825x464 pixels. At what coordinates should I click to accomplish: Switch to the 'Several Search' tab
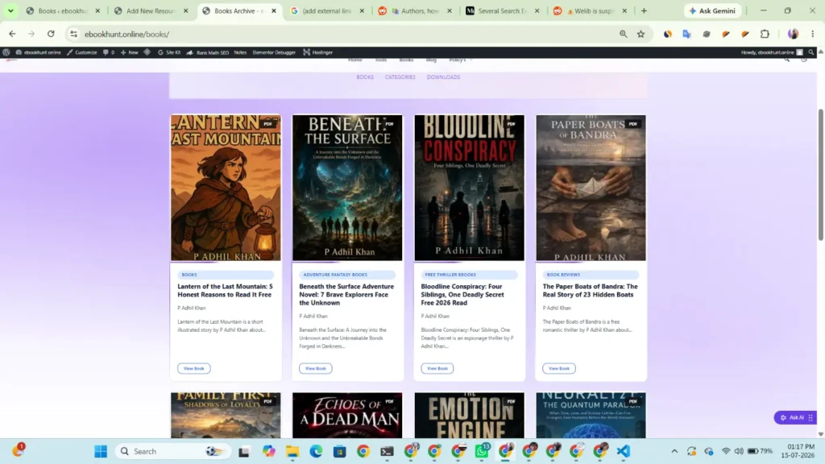point(502,10)
